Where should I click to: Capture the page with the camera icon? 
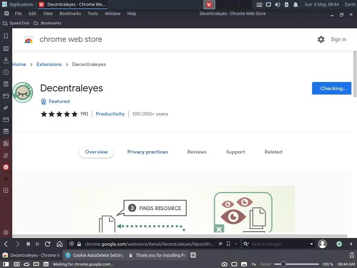[x=225, y=264]
